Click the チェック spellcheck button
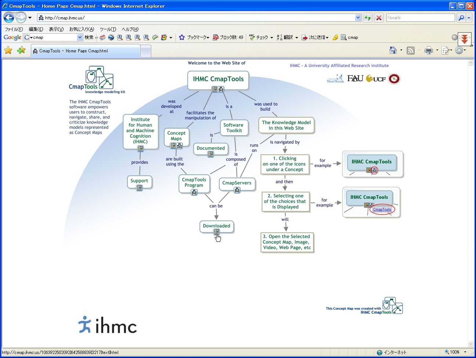 coord(258,37)
